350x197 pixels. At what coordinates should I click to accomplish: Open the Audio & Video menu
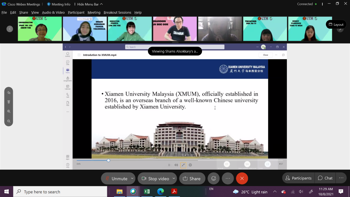53,12
